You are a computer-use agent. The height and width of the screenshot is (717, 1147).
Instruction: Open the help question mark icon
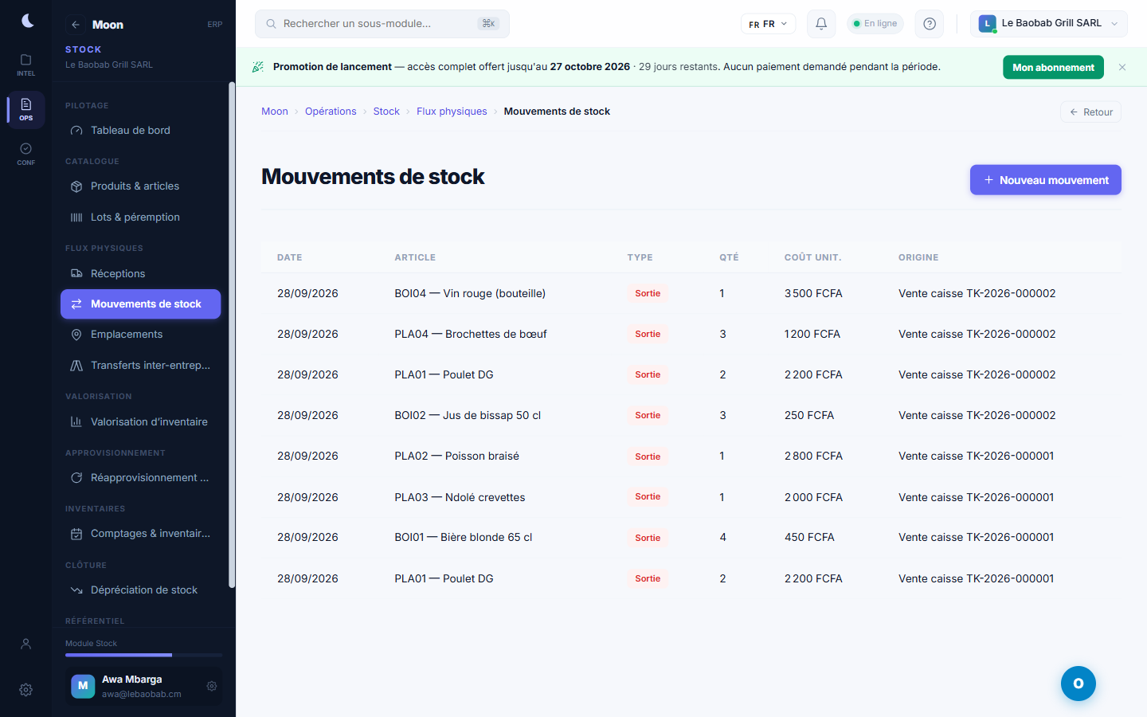929,24
